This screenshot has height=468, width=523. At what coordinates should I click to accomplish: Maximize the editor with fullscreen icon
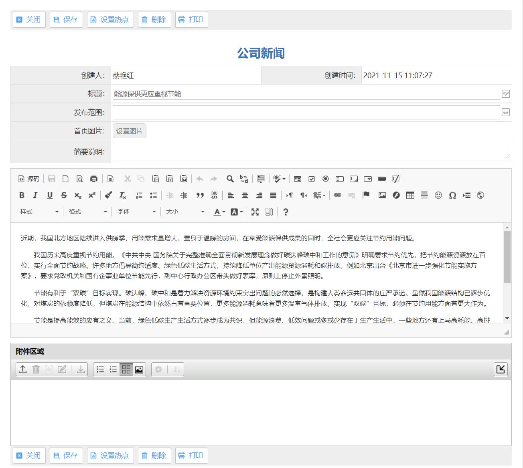point(255,212)
